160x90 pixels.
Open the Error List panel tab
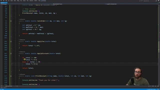tap(5, 87)
